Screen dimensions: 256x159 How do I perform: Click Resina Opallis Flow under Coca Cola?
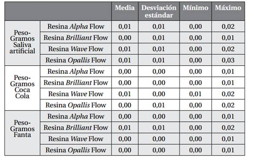coord(76,105)
